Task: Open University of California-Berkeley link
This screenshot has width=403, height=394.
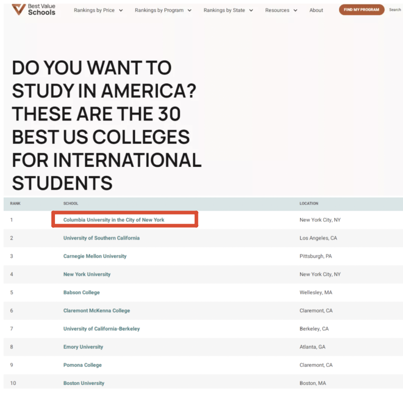Action: (101, 329)
